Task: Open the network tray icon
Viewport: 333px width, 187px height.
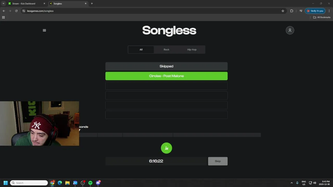Action: (310, 183)
